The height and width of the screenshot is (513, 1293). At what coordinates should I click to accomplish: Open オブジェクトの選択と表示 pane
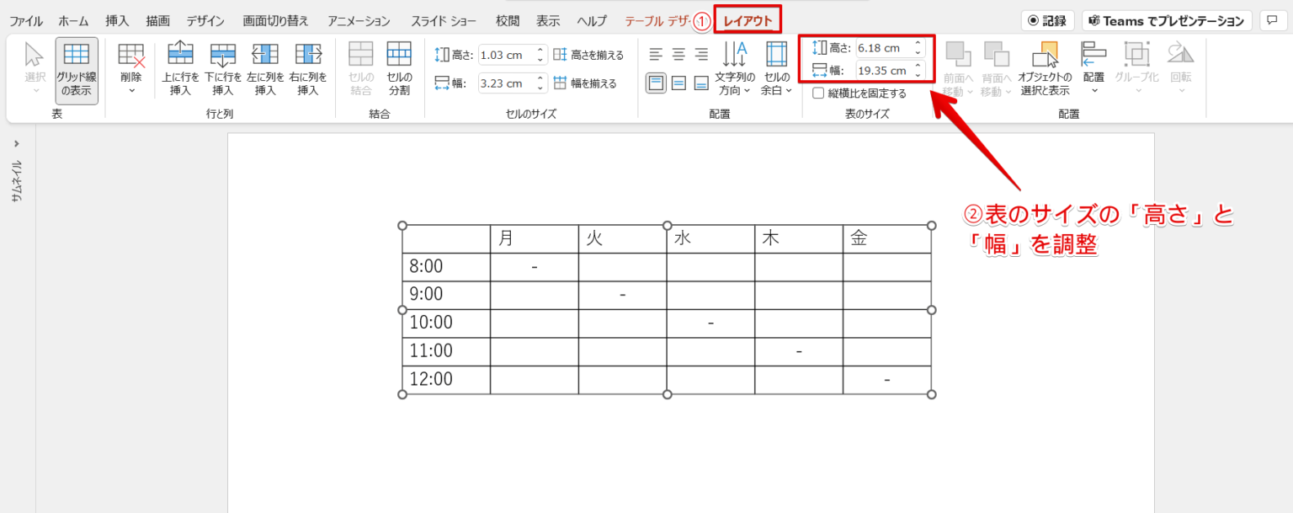point(1045,67)
